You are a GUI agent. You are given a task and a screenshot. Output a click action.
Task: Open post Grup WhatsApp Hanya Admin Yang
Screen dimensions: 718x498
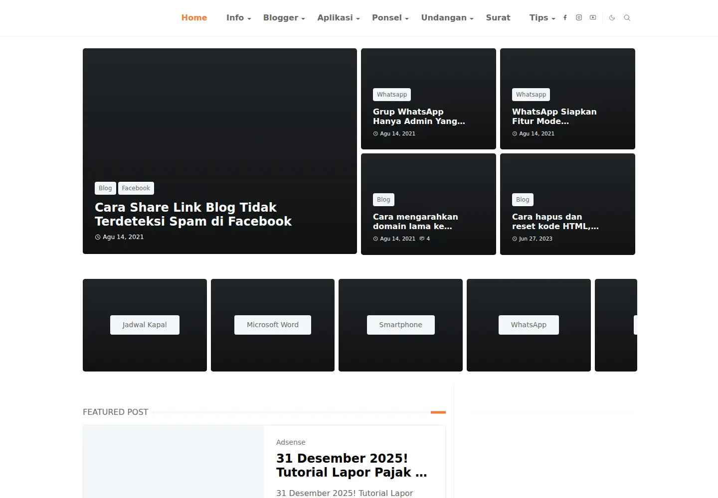point(419,117)
